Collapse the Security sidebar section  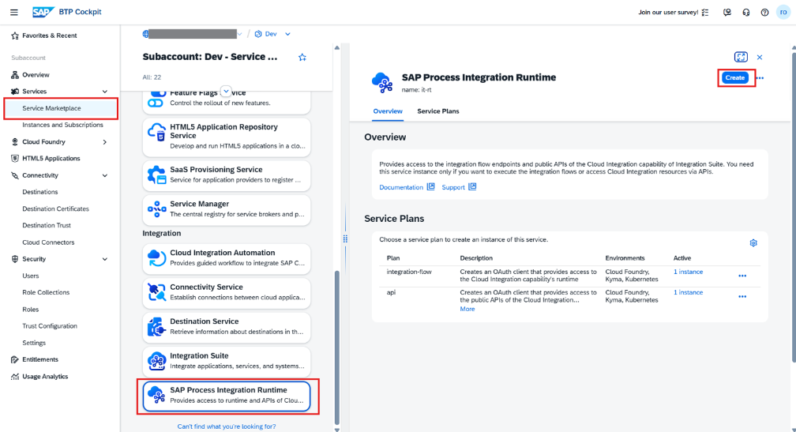click(105, 259)
